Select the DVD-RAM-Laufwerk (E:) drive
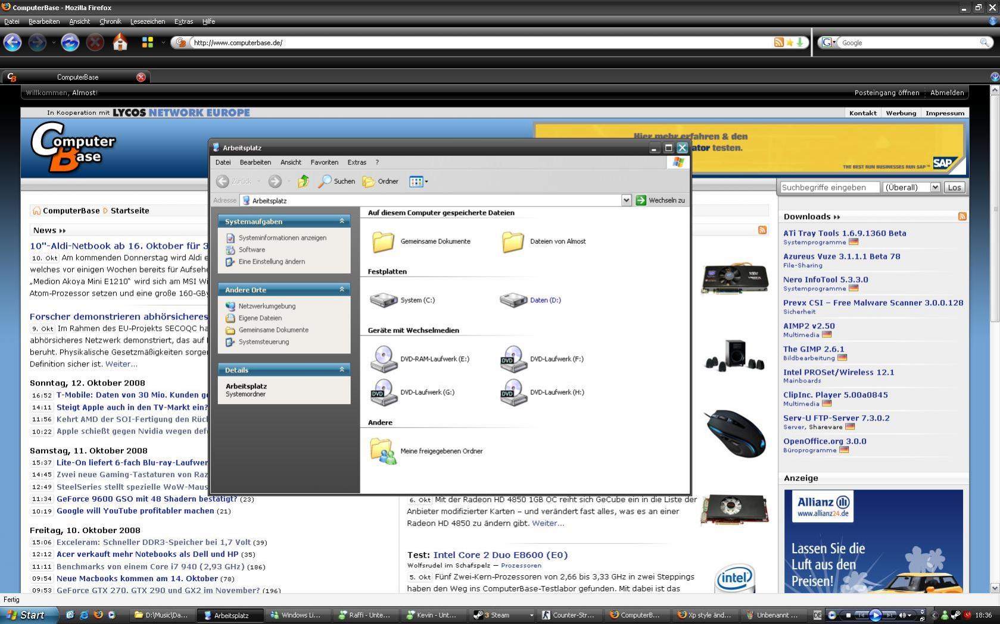 point(420,359)
